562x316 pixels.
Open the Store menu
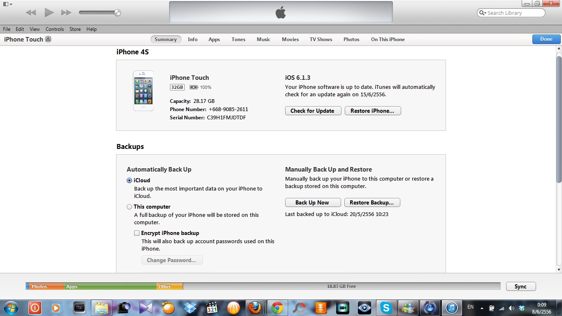tap(75, 29)
